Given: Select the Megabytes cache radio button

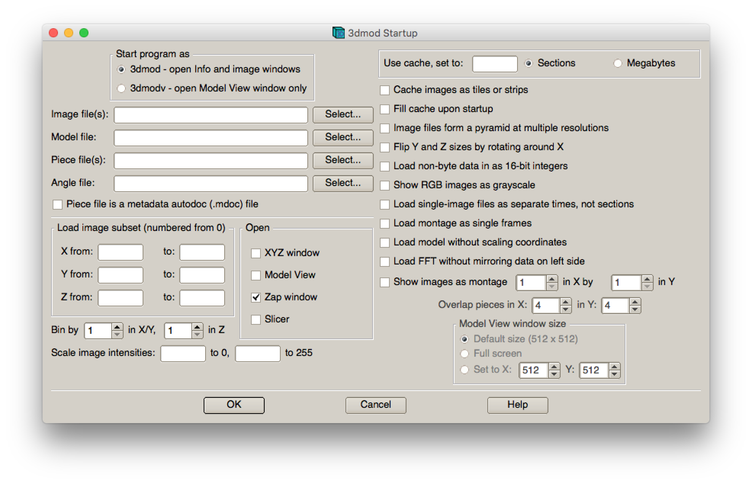Looking at the screenshot, I should tap(617, 63).
